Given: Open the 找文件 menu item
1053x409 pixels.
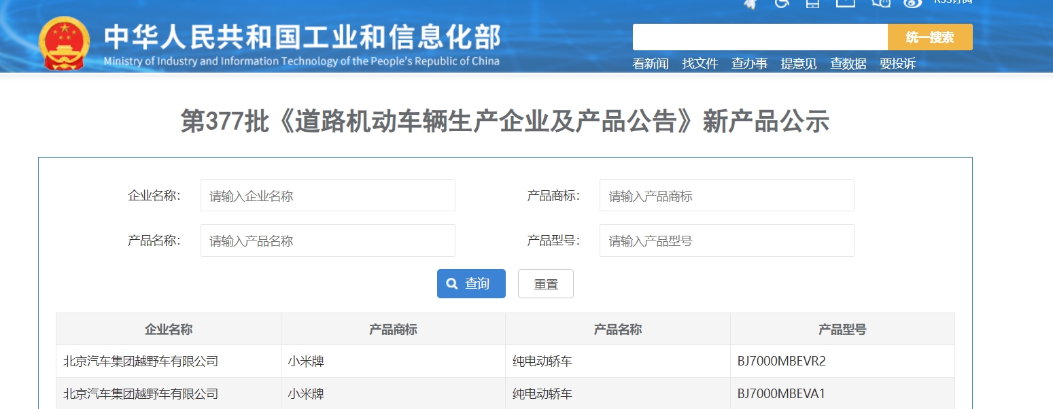Looking at the screenshot, I should [700, 64].
